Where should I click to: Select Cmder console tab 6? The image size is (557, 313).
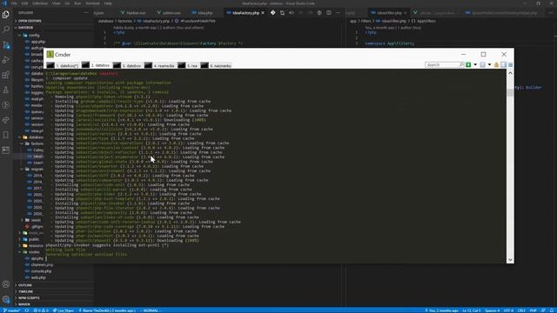tap(217, 66)
